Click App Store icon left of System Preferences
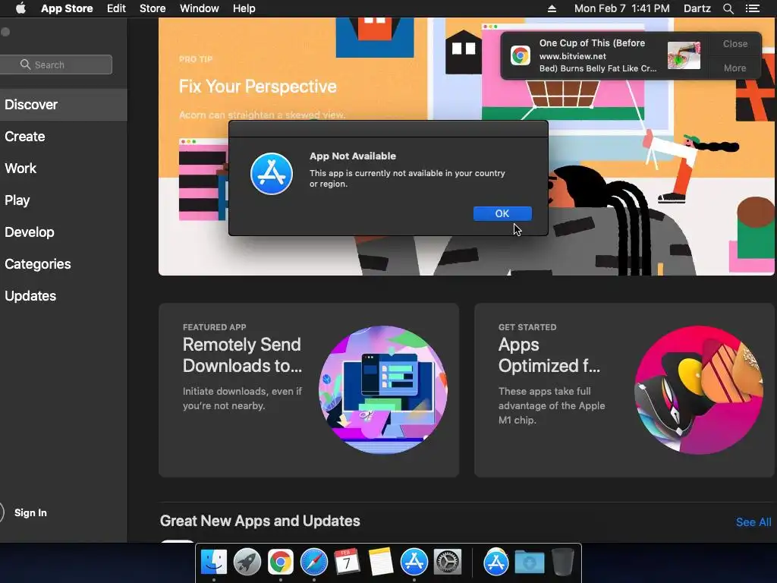The image size is (777, 583). coord(414,563)
